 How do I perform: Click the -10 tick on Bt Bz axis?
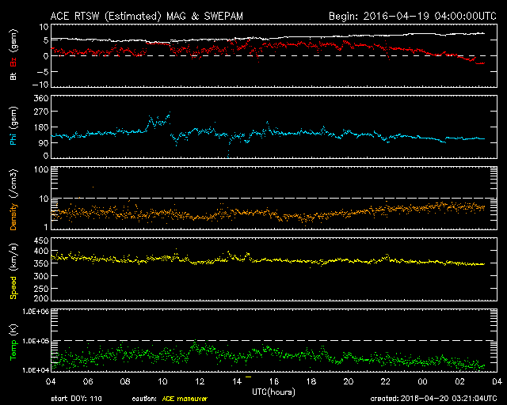click(x=40, y=85)
